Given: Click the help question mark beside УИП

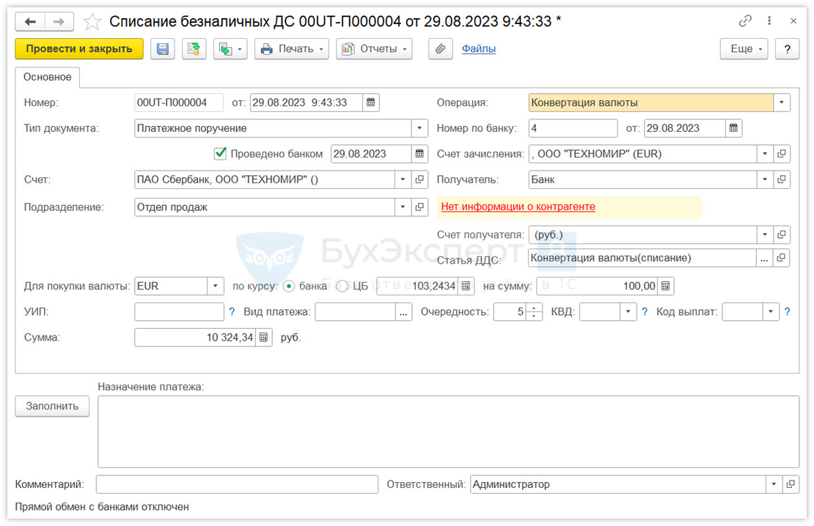Looking at the screenshot, I should point(232,312).
